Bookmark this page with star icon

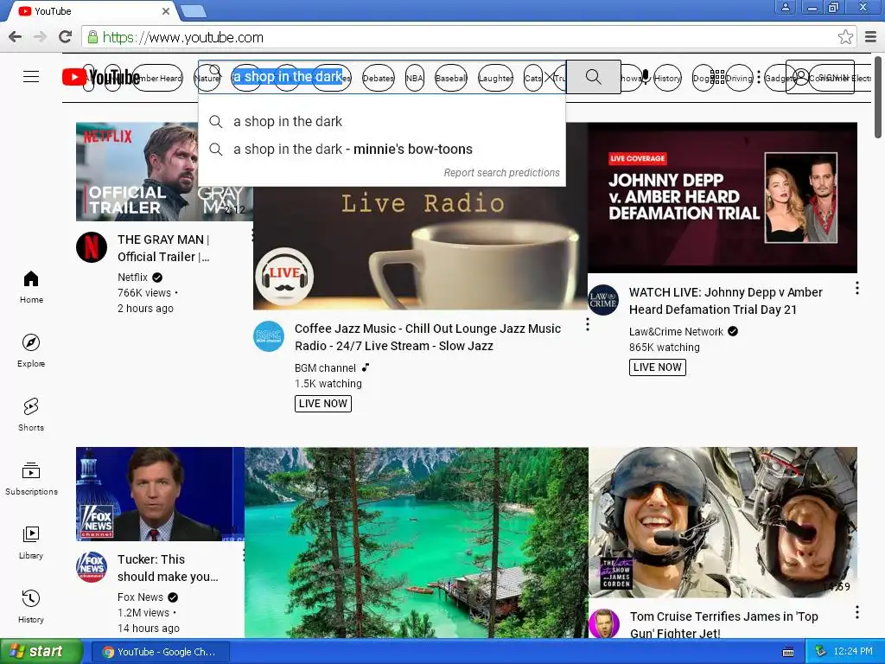pyautogui.click(x=845, y=37)
